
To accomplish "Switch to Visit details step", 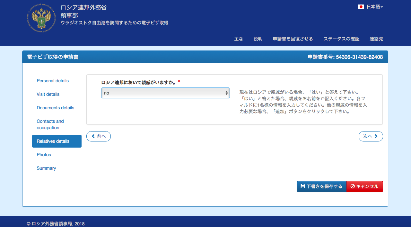I will click(48, 94).
